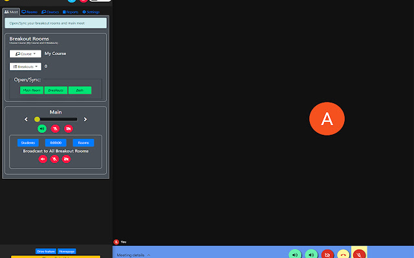Click red camera-off icon in bottom bar
Image resolution: width=414 pixels, height=258 pixels.
pos(327,254)
